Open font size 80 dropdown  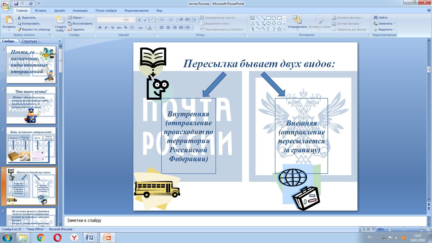[x=133, y=20]
